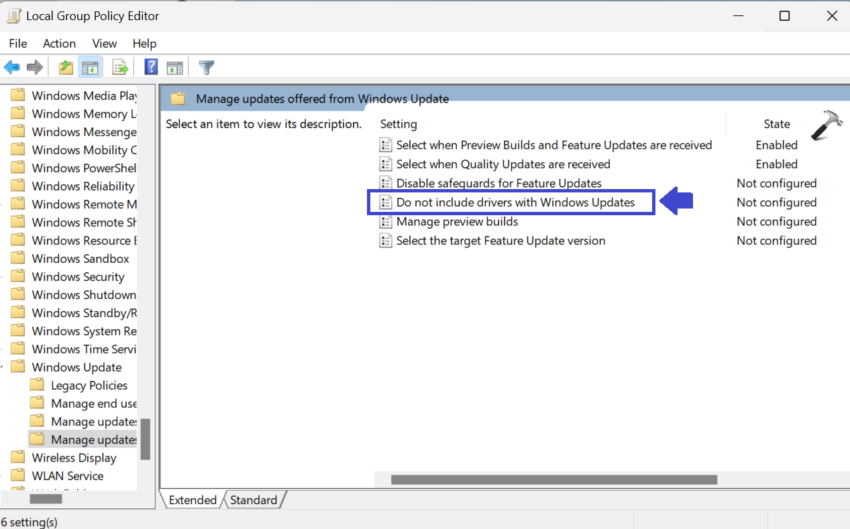Viewport: 850px width, 529px height.
Task: Select Windows Security tree item
Action: (78, 277)
